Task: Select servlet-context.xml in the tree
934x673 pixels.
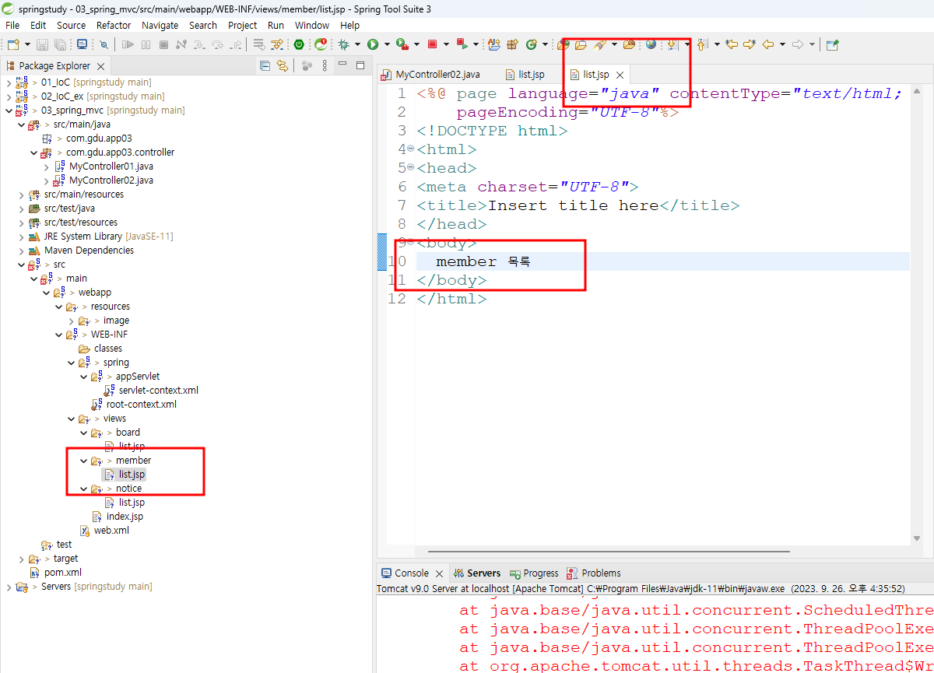Action: click(158, 391)
